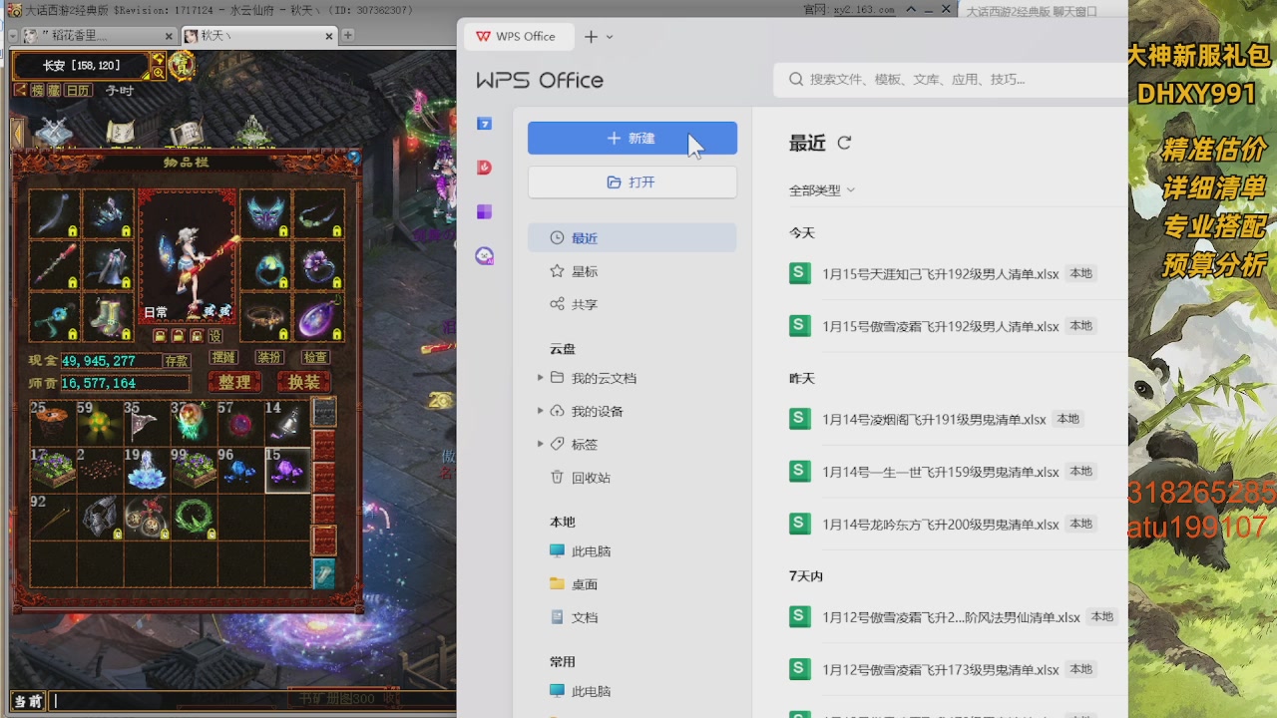Click the 装扮 dress-up button
The width and height of the screenshot is (1277, 718).
[x=269, y=357]
